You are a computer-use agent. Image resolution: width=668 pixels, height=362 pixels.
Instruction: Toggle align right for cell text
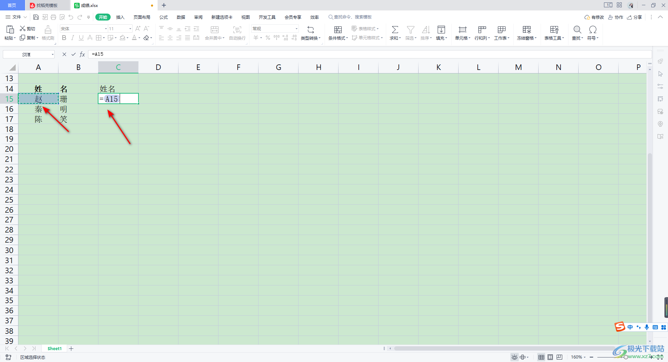(179, 38)
